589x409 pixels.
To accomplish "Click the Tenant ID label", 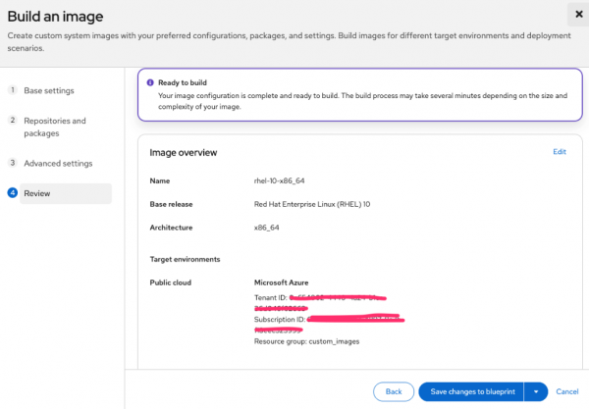I will 271,297.
